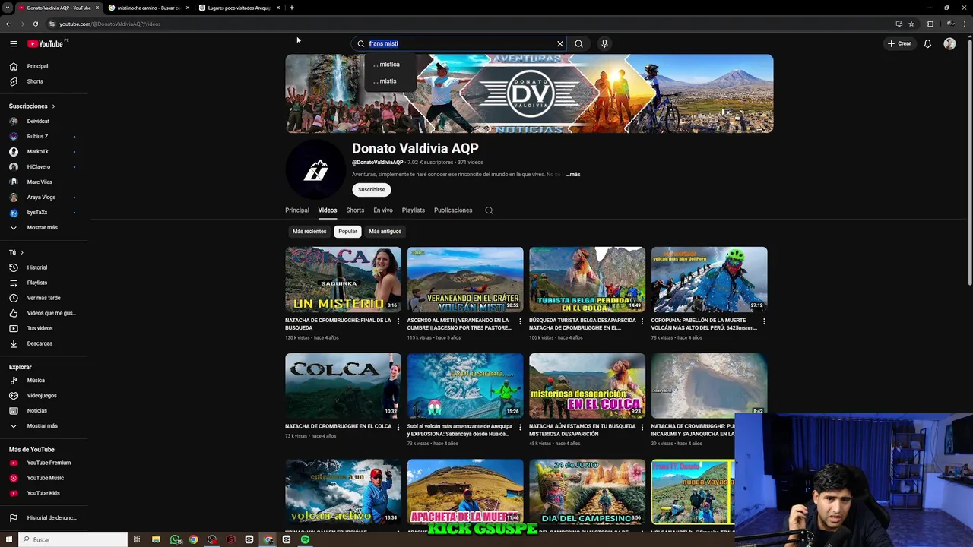Open the YouTube hamburger guide menu
The image size is (973, 547).
[x=13, y=43]
